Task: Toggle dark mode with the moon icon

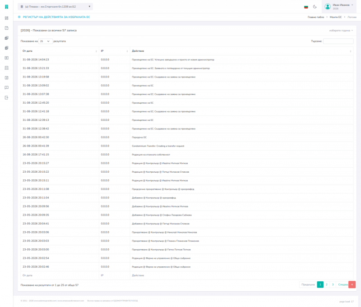Action: (315, 7)
